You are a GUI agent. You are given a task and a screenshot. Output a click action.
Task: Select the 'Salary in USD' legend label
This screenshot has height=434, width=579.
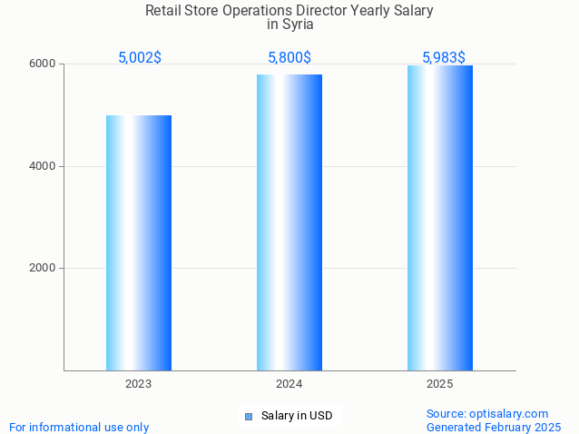coord(297,416)
